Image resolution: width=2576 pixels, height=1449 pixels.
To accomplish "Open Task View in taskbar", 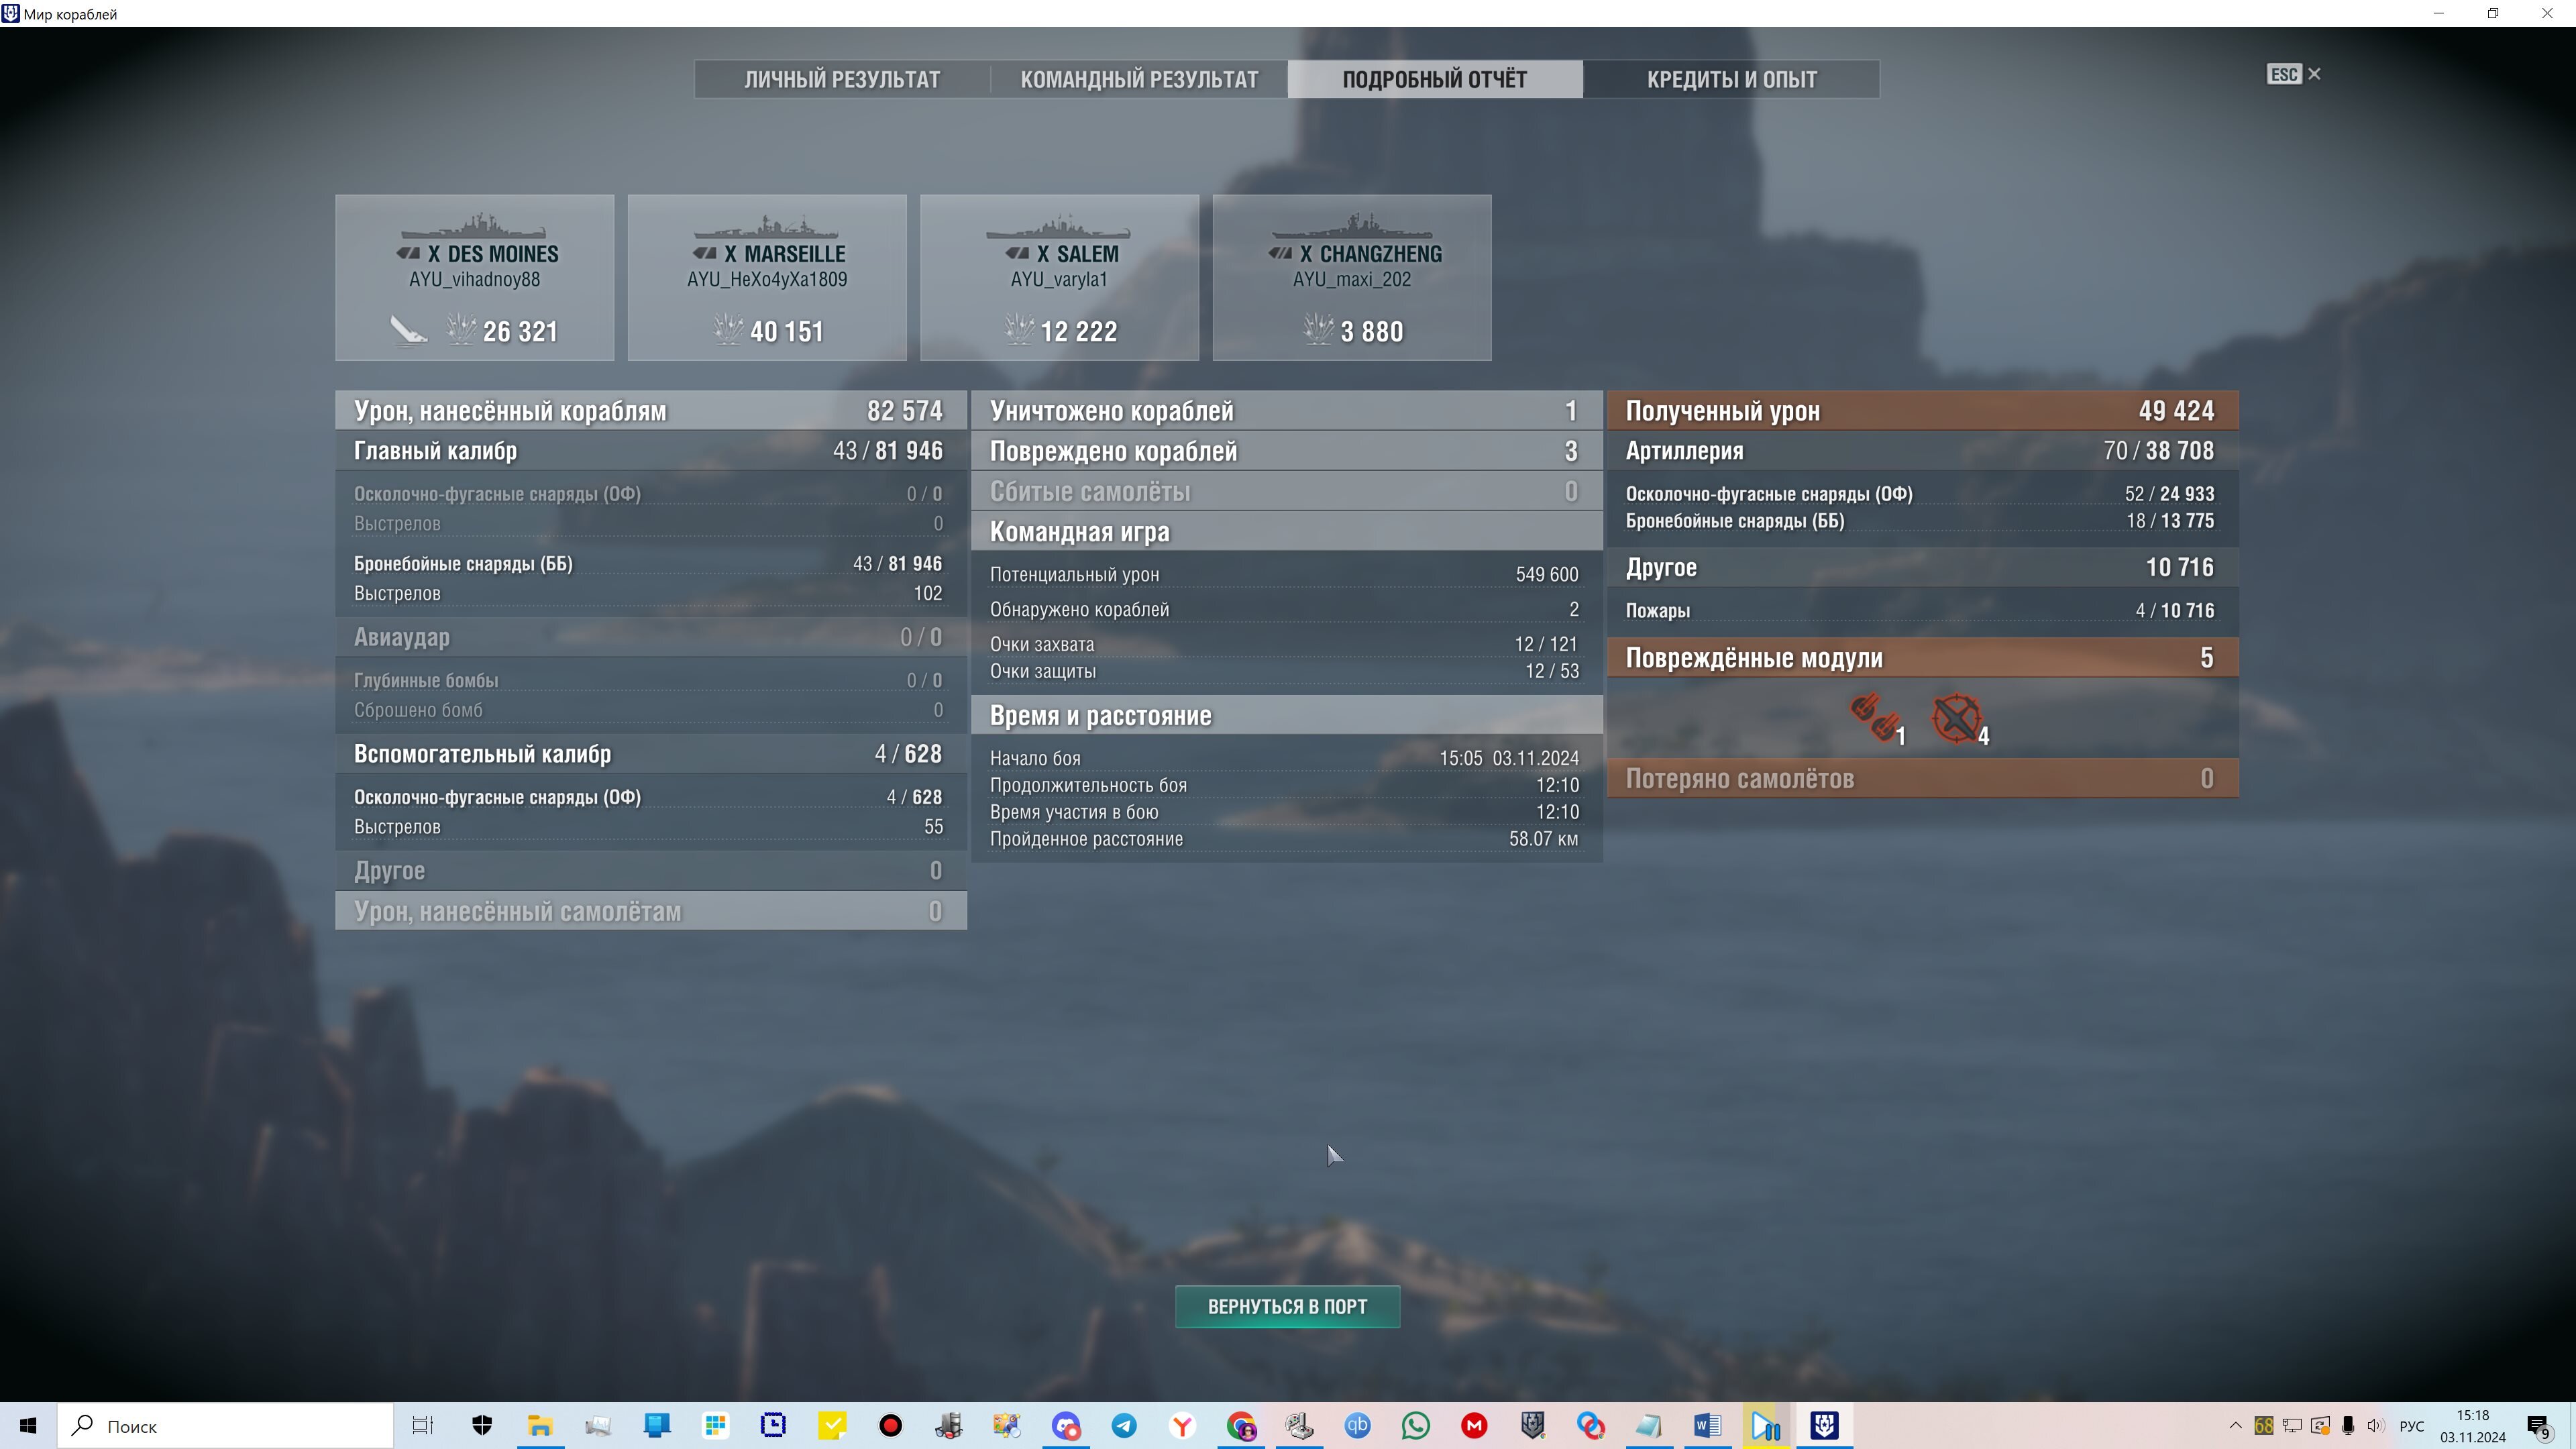I will coord(423,1426).
